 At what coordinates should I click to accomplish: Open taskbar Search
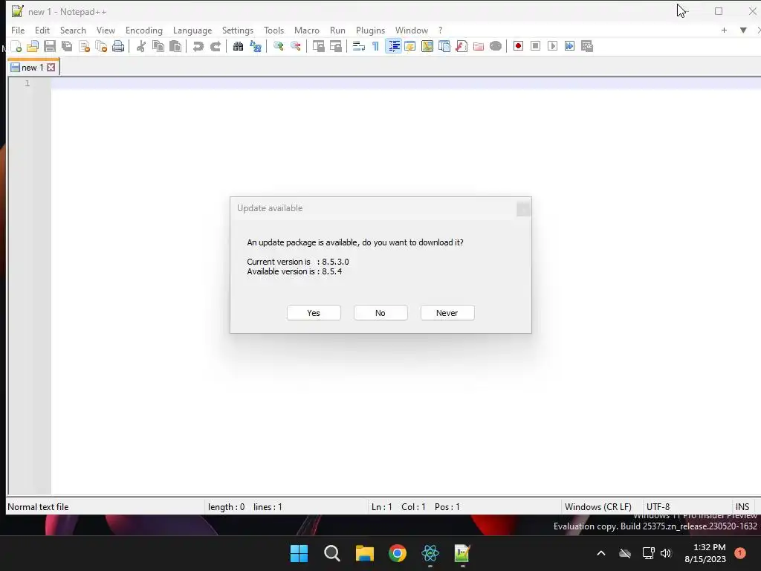(332, 553)
